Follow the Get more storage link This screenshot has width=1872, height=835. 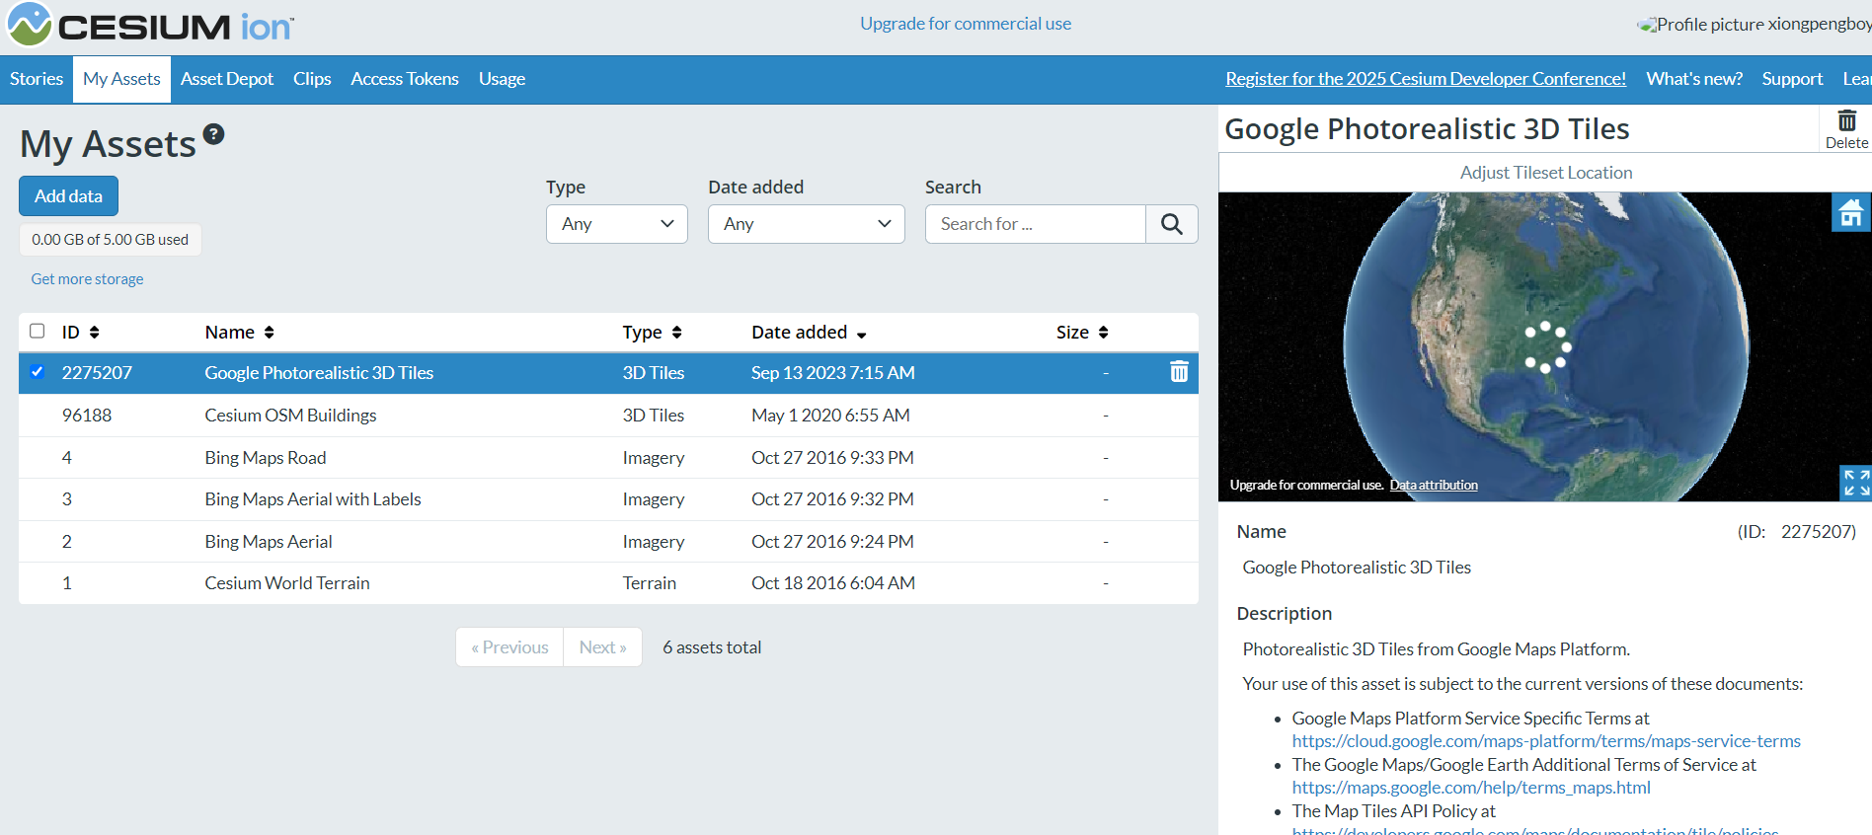(x=87, y=279)
